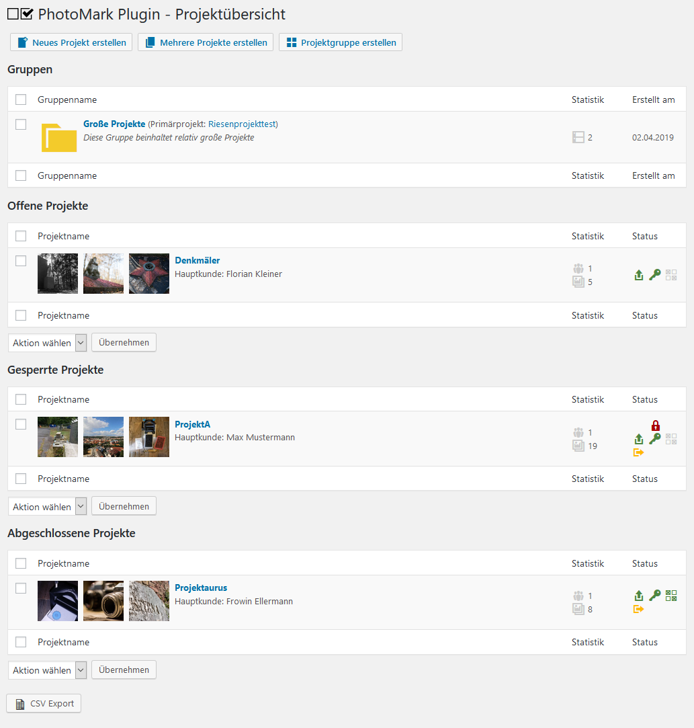This screenshot has height=728, width=694.
Task: Click the yellow export arrow icon for ProjektA
Action: tap(638, 452)
